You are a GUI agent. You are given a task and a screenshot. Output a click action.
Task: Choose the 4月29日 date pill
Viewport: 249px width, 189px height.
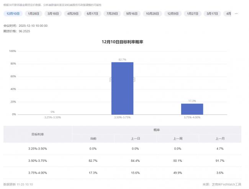click(x=73, y=13)
